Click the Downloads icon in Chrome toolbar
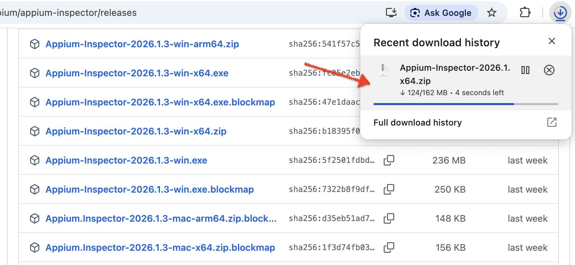The image size is (575, 265). [560, 13]
